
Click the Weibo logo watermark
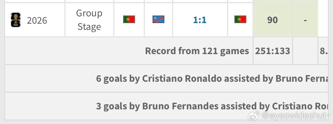tap(254, 116)
